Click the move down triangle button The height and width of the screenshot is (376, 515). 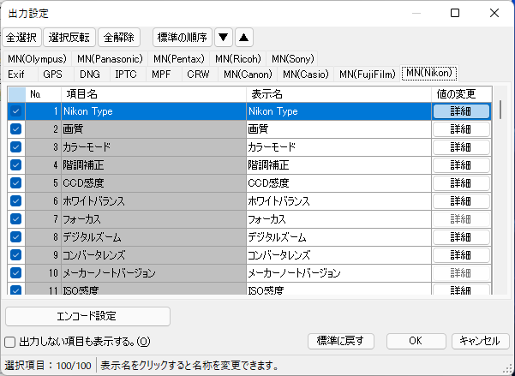[223, 37]
